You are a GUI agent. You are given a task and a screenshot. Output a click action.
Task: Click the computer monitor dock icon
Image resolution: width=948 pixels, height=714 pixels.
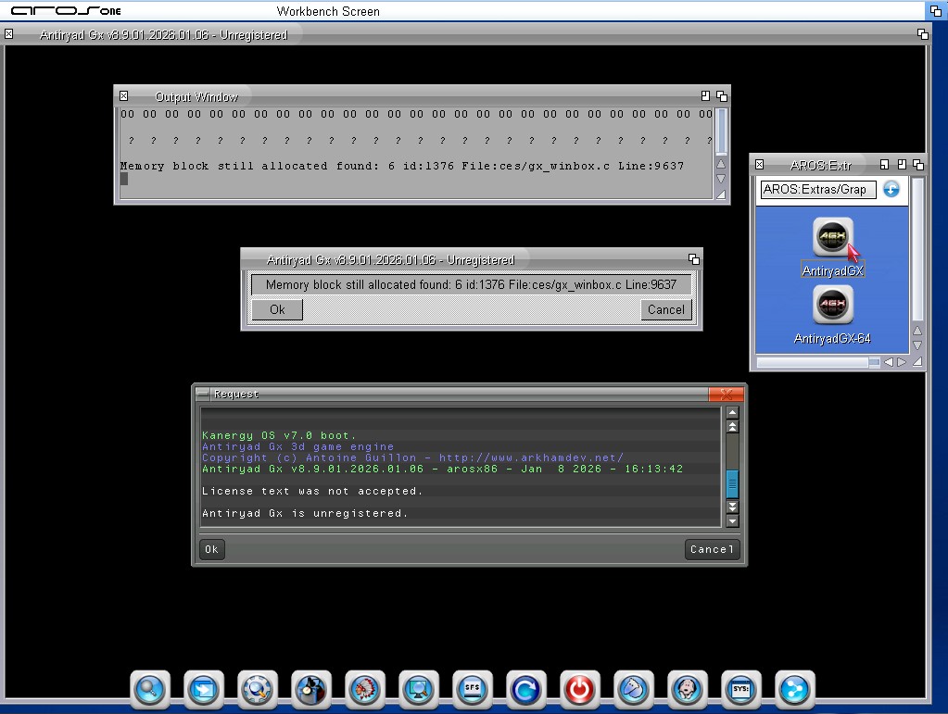coord(418,688)
